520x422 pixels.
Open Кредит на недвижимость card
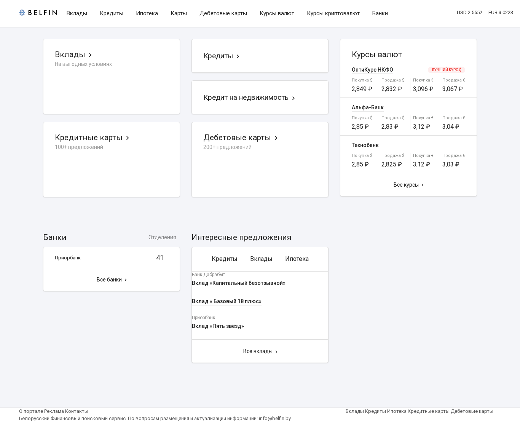coord(246,98)
